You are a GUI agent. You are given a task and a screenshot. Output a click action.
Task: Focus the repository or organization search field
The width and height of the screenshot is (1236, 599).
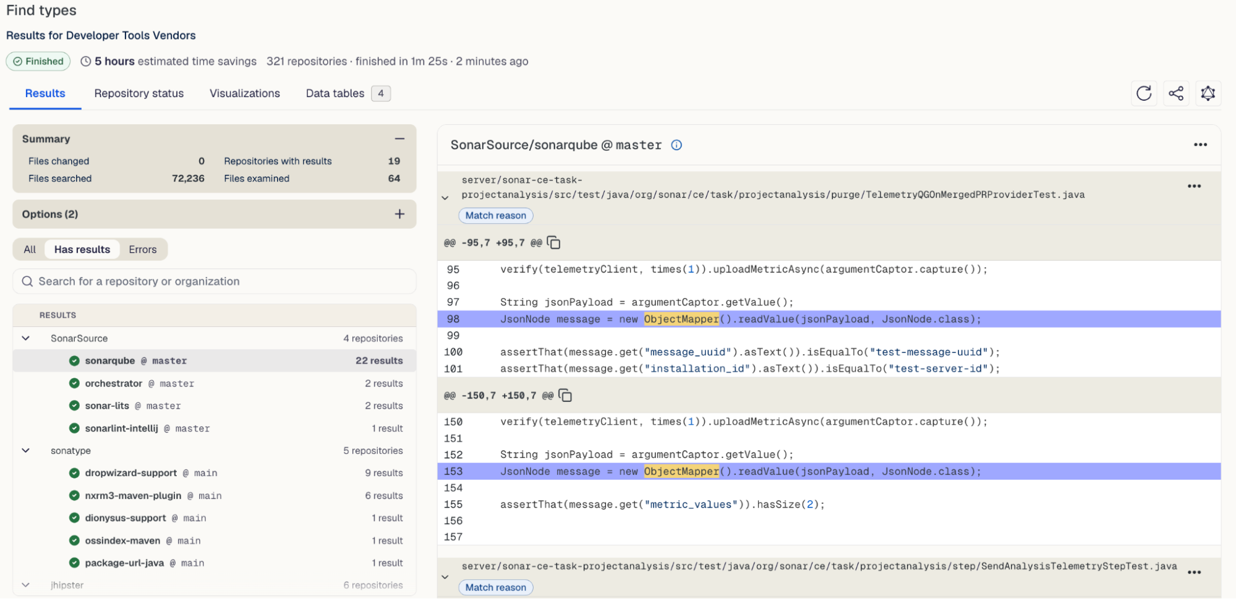(215, 281)
